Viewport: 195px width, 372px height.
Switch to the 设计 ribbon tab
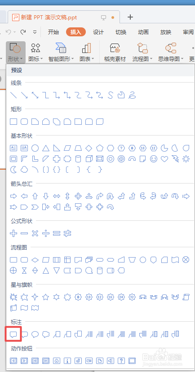(x=98, y=32)
